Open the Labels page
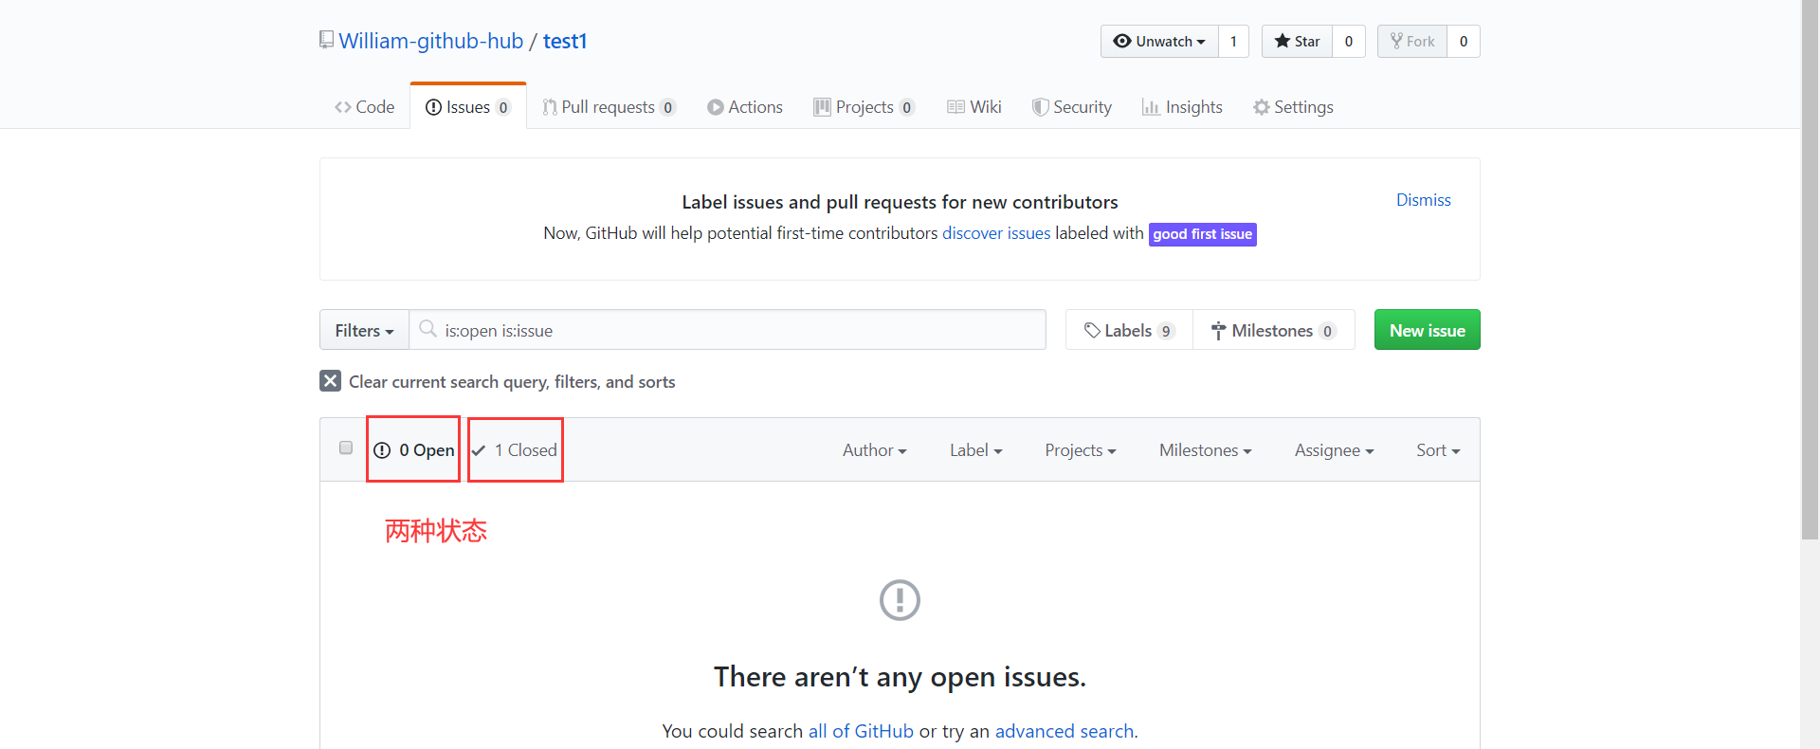Image resolution: width=1820 pixels, height=749 pixels. [x=1129, y=330]
